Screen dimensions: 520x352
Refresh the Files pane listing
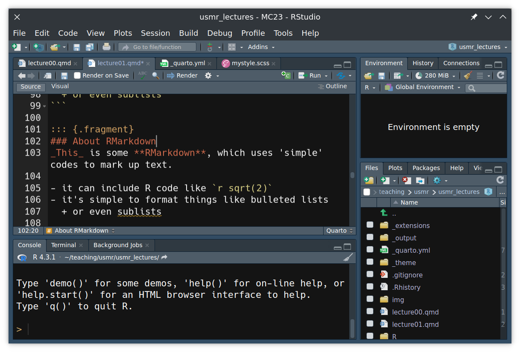[500, 180]
